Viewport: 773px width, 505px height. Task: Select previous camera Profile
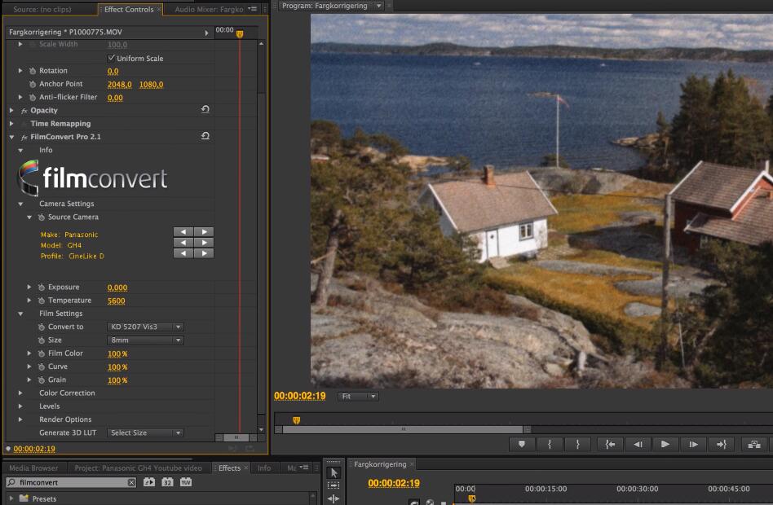click(183, 253)
